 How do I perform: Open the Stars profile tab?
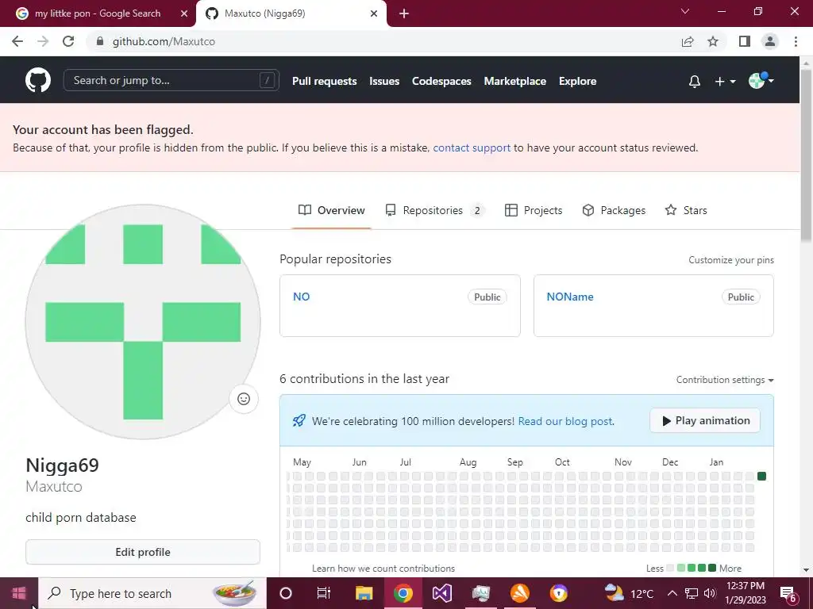(686, 210)
